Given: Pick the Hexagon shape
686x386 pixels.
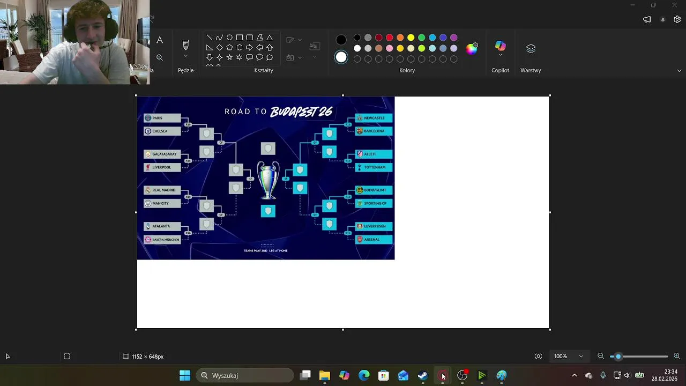Looking at the screenshot, I should pyautogui.click(x=240, y=48).
